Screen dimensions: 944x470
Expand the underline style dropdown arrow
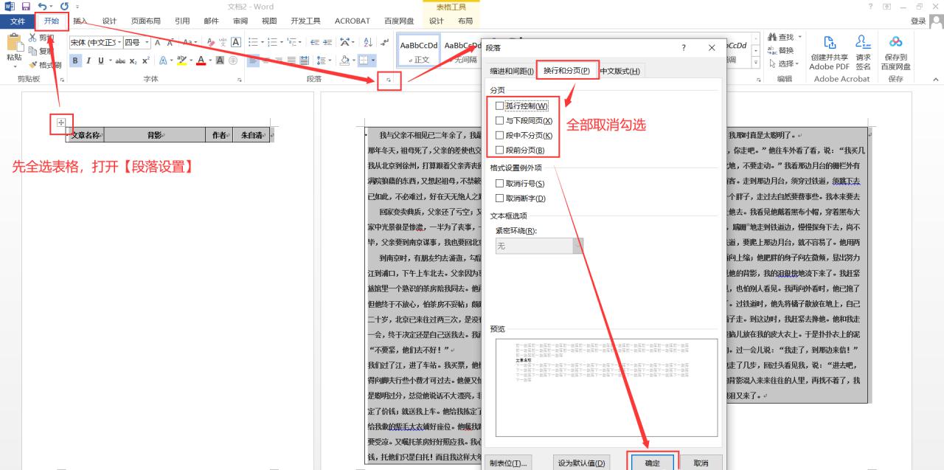point(109,61)
